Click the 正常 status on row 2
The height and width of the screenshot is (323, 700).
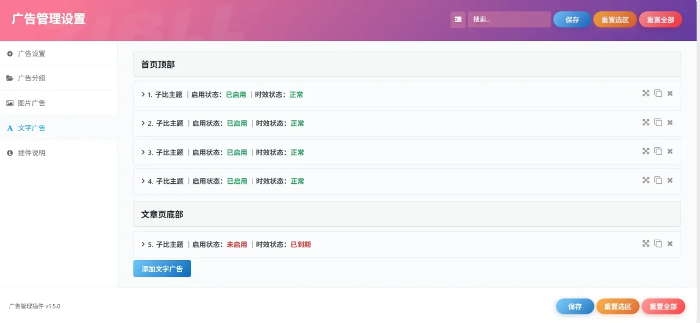tap(297, 123)
